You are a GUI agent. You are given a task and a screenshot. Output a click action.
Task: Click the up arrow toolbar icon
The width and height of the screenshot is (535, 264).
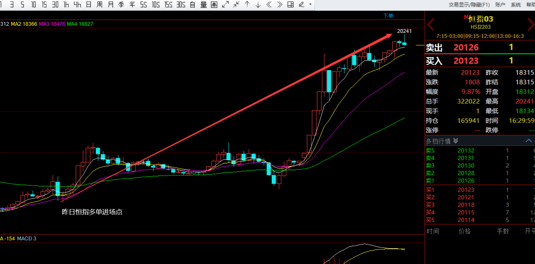click(247, 5)
